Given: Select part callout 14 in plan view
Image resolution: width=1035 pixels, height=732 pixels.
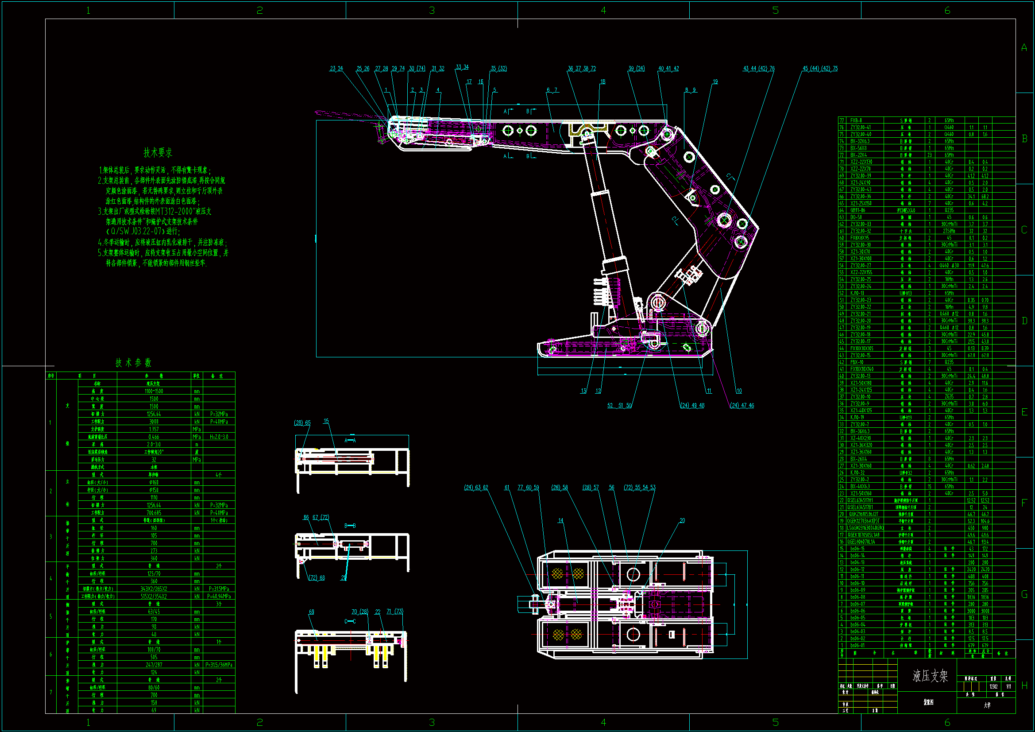Looking at the screenshot, I should 560,521.
